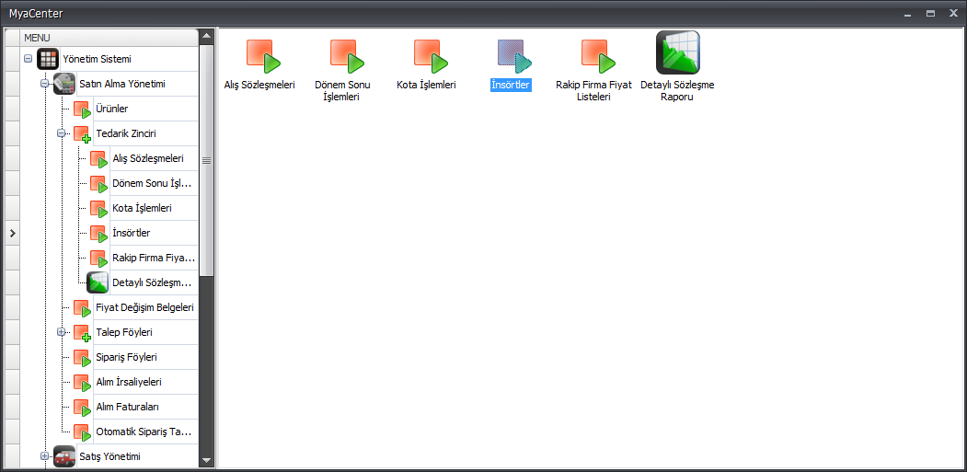Click the tree scrollbar up arrow
This screenshot has height=472, width=967.
(x=207, y=36)
